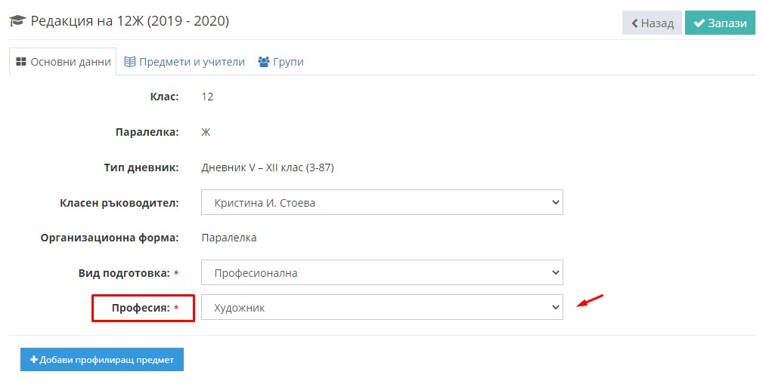Select the Основни данни tab
The width and height of the screenshot is (763, 384).
[63, 62]
